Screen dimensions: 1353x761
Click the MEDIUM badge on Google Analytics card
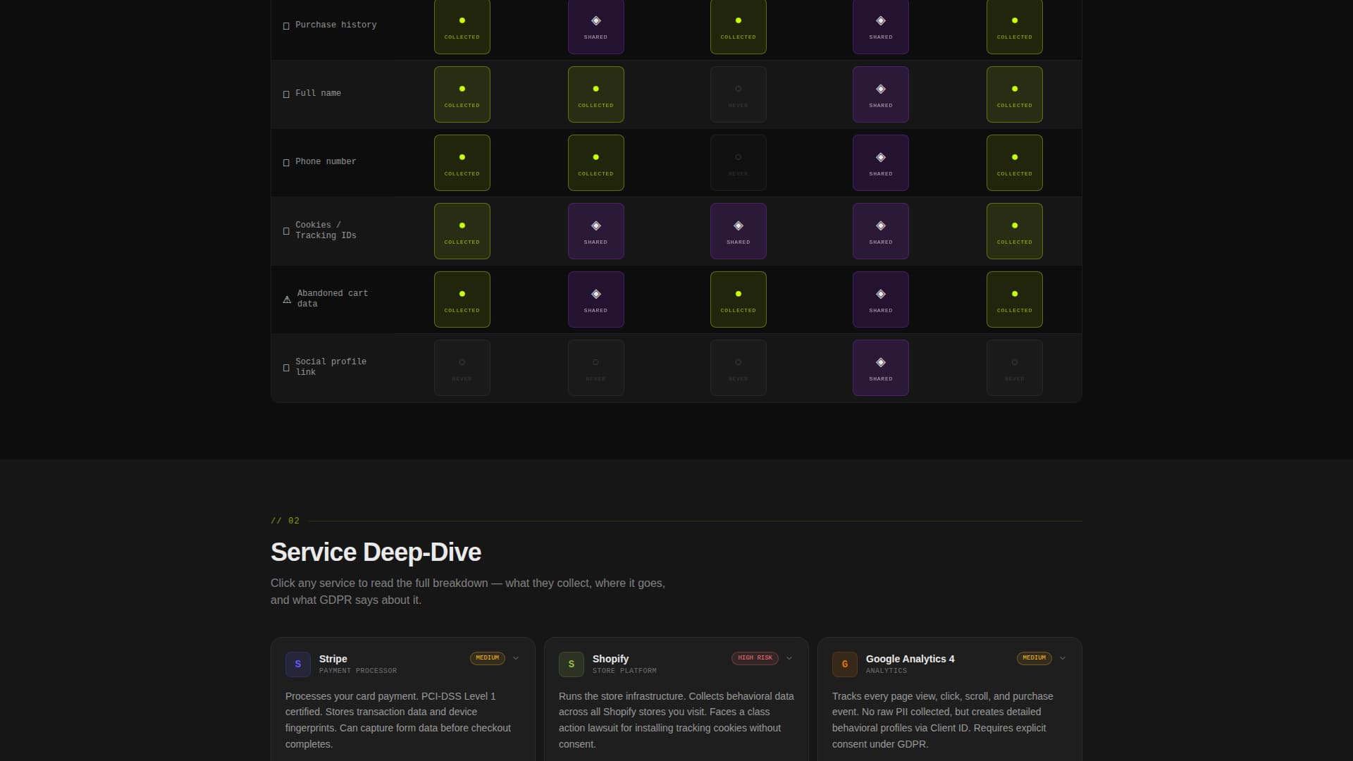coord(1034,658)
